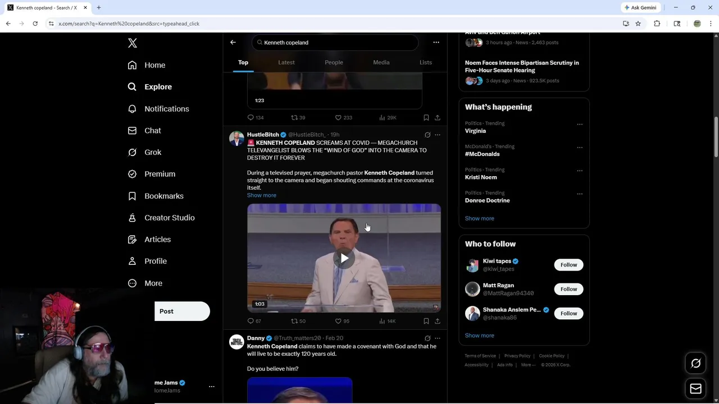
Task: Click the X logo in sidebar
Action: click(133, 43)
